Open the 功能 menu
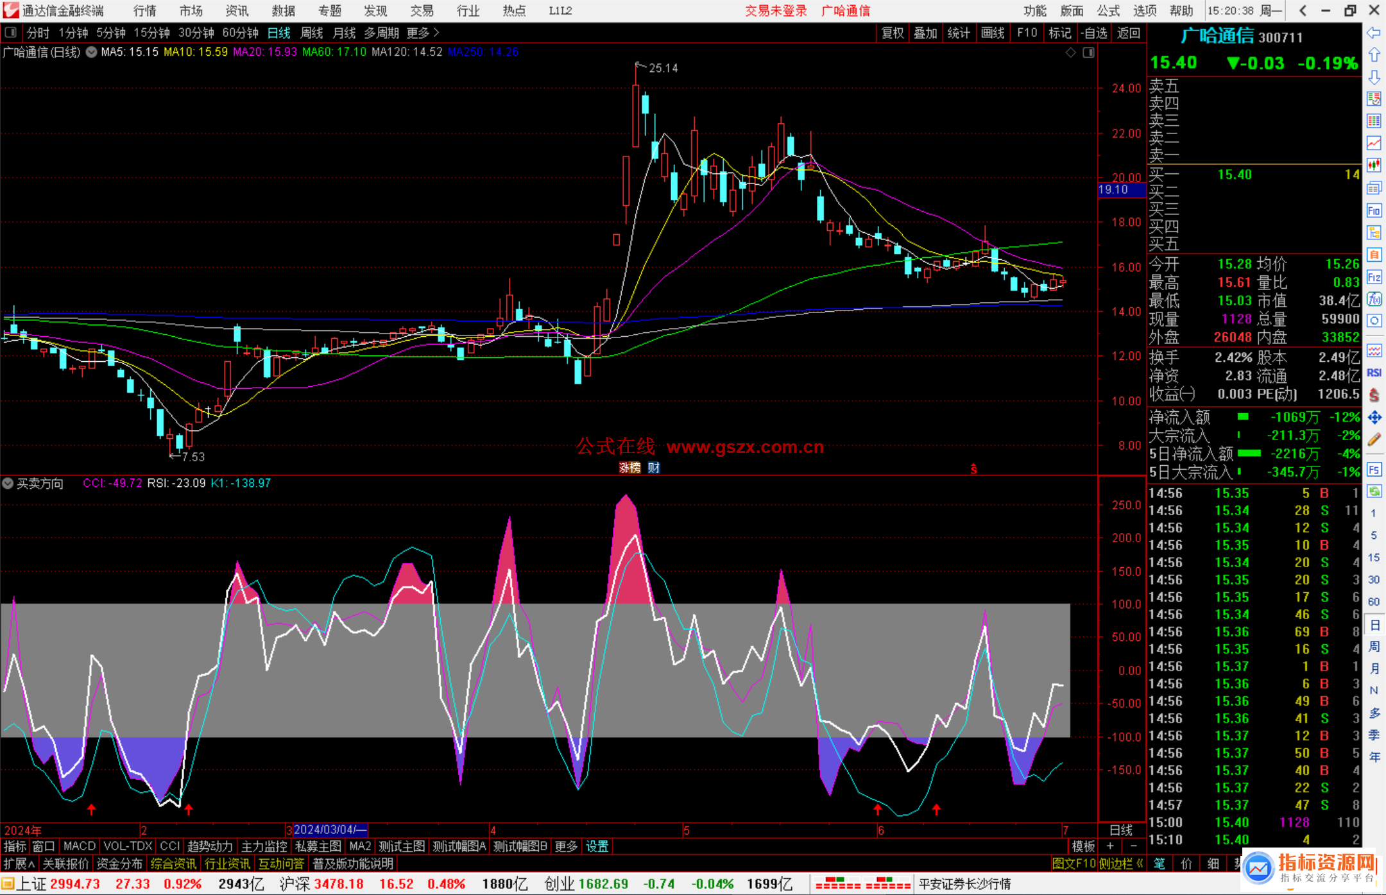Image resolution: width=1386 pixels, height=895 pixels. [x=1035, y=10]
